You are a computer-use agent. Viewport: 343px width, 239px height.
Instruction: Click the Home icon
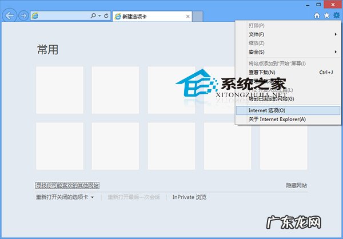[317, 15]
